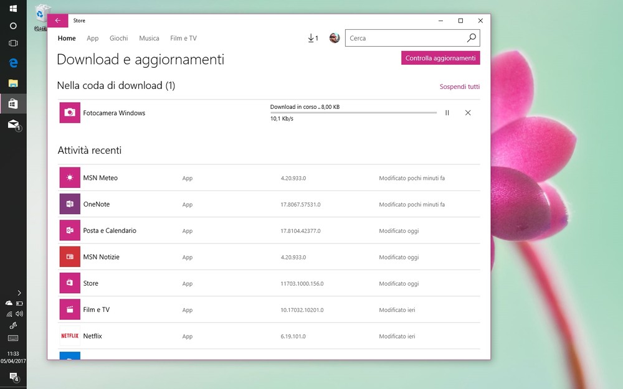The image size is (623, 389).
Task: Open the Netflix entry name
Action: 93,336
